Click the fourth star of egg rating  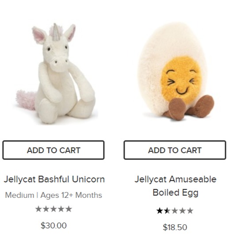pos(182,211)
